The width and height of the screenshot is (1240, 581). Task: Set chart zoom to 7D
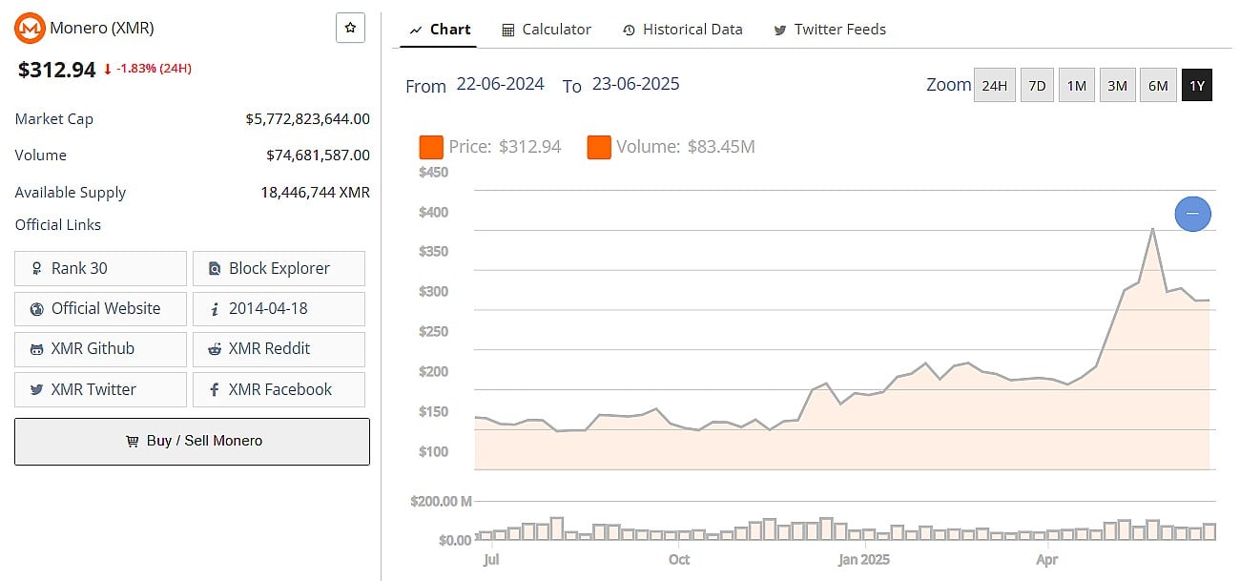pos(1036,85)
